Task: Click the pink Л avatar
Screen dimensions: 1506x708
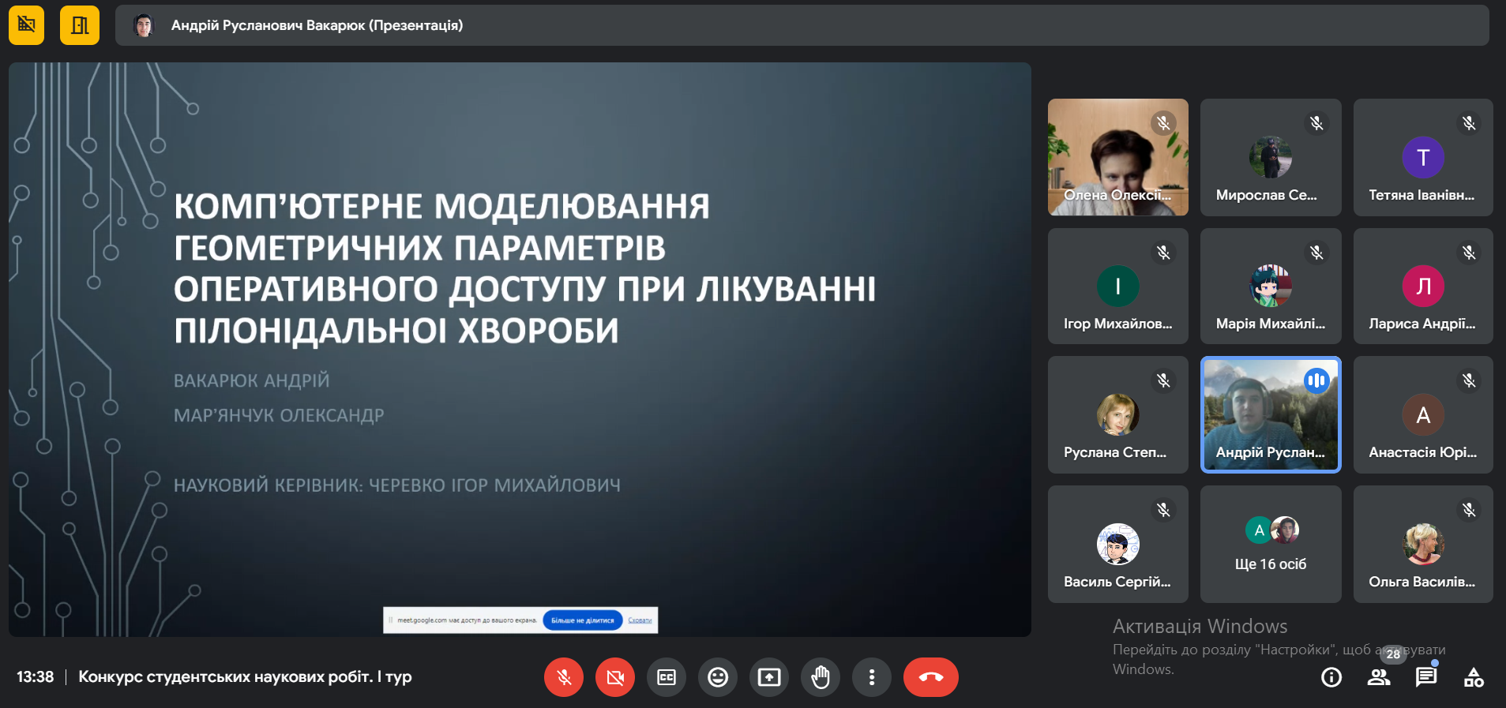Action: click(1423, 286)
